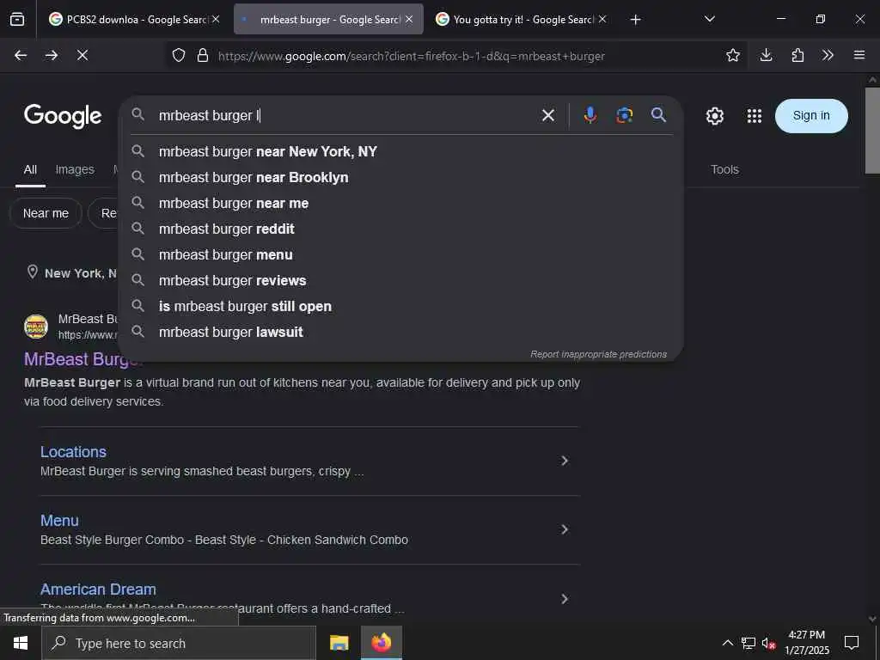
Task: Expand American Dream sitelink chevron
Action: 565,599
